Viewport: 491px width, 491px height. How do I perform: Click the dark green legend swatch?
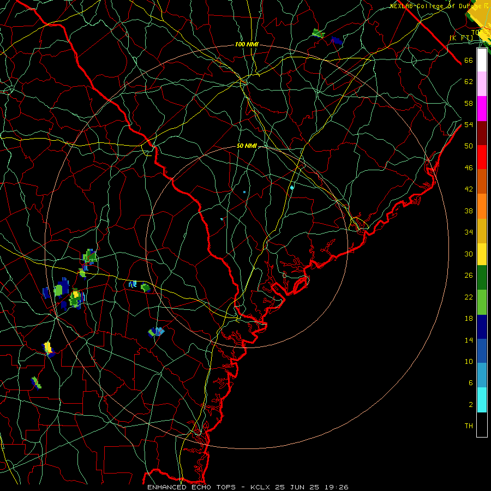pos(482,278)
